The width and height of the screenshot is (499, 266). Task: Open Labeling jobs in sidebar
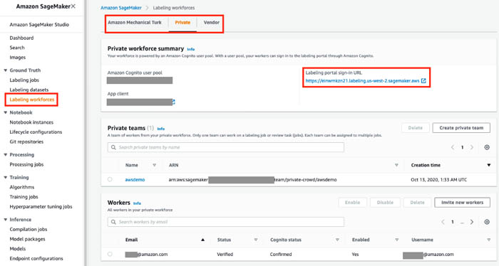24,80
